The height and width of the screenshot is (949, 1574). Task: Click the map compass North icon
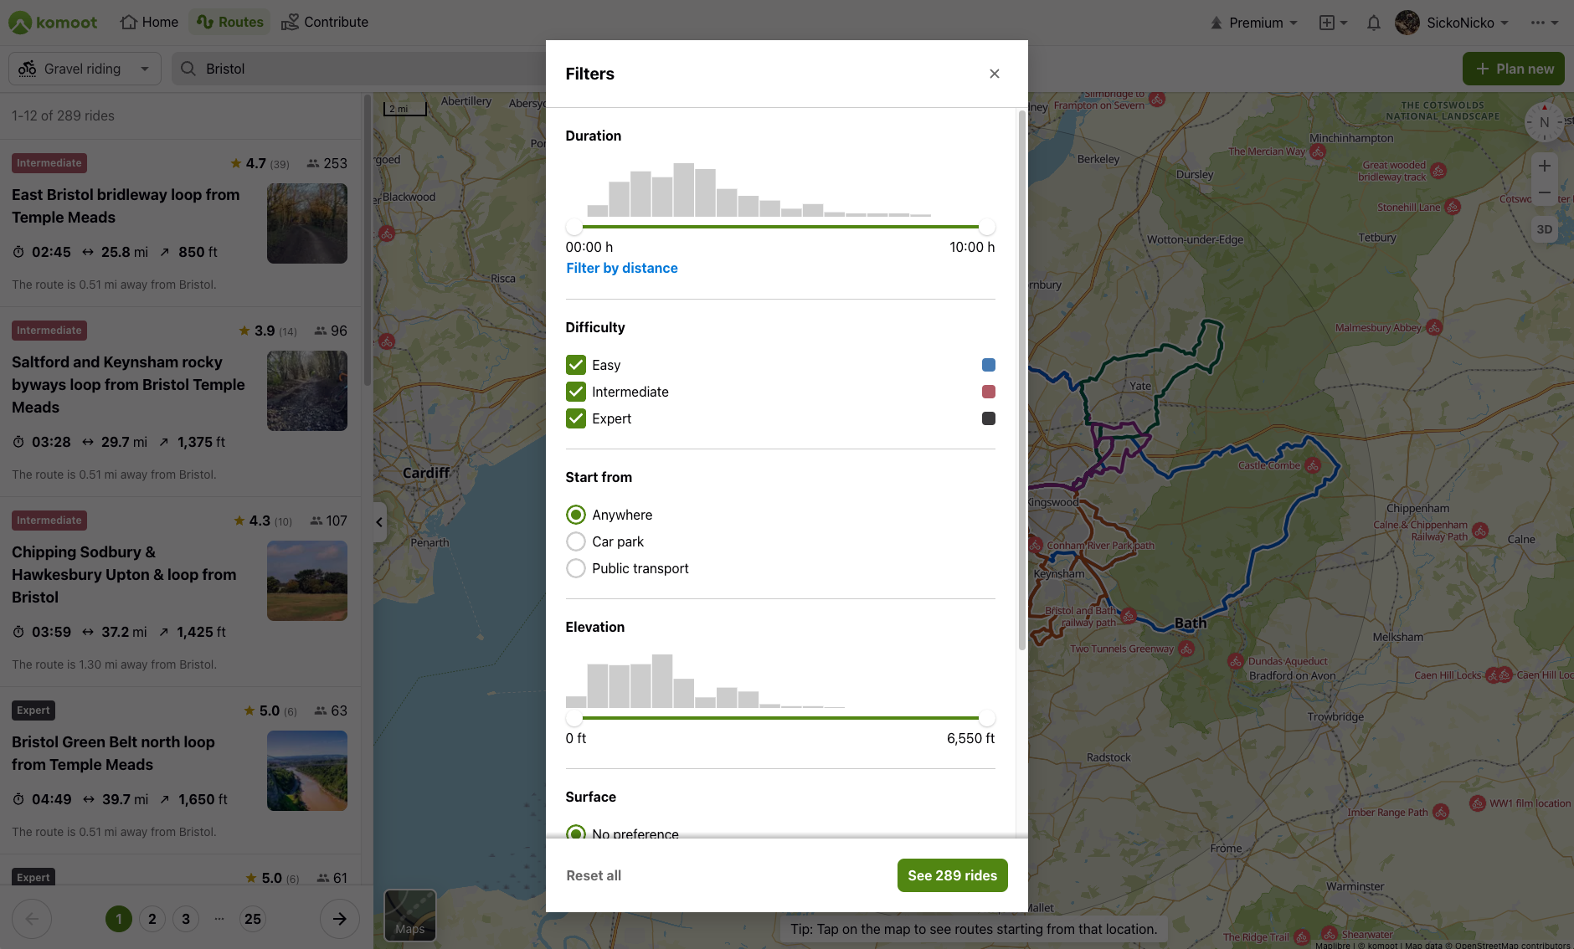[x=1545, y=122]
